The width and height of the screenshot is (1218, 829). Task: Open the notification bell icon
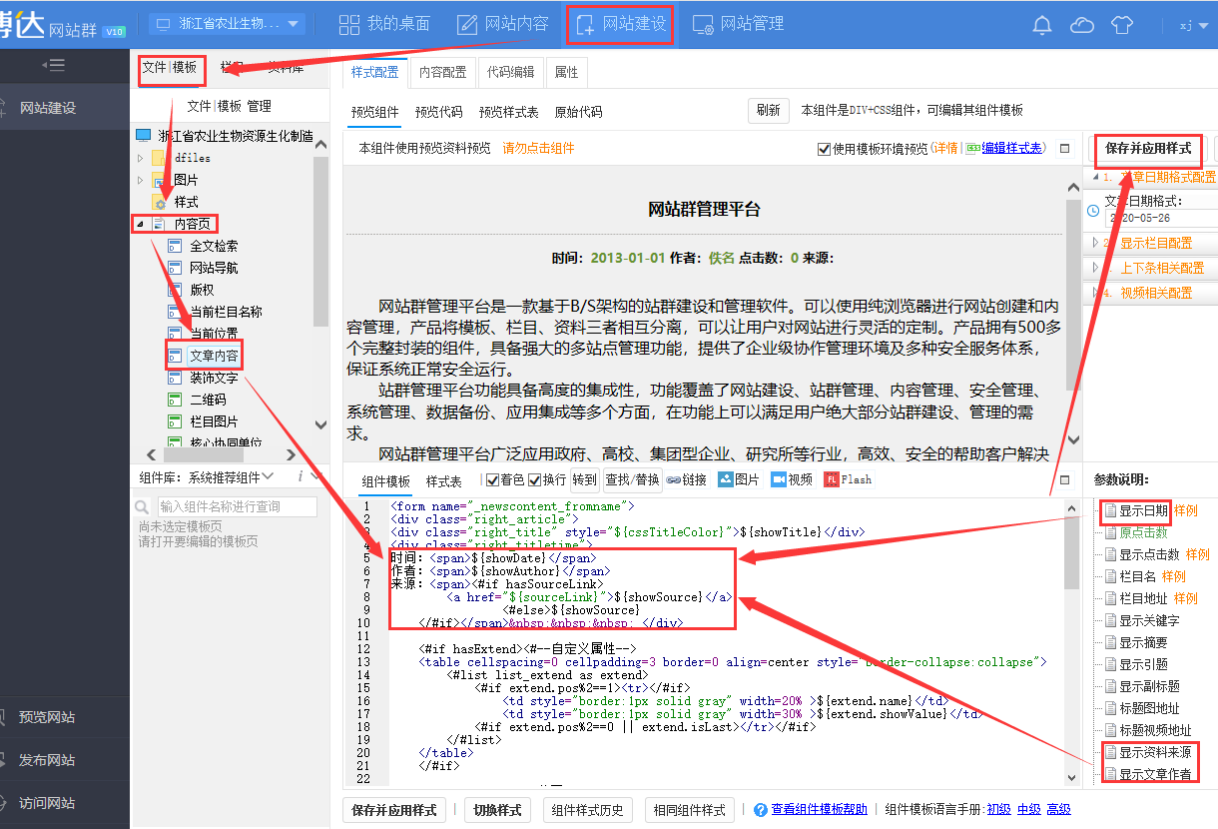coord(1042,24)
